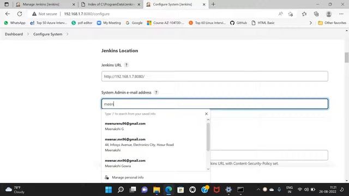Viewport: 349px width, 196px height.
Task: Expand more bookmarks chevron
Action: click(310, 23)
